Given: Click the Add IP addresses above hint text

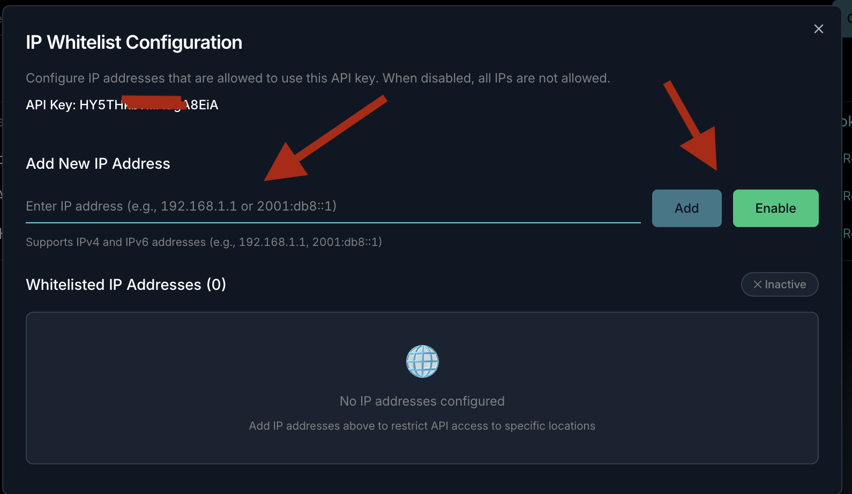Looking at the screenshot, I should tap(422, 426).
